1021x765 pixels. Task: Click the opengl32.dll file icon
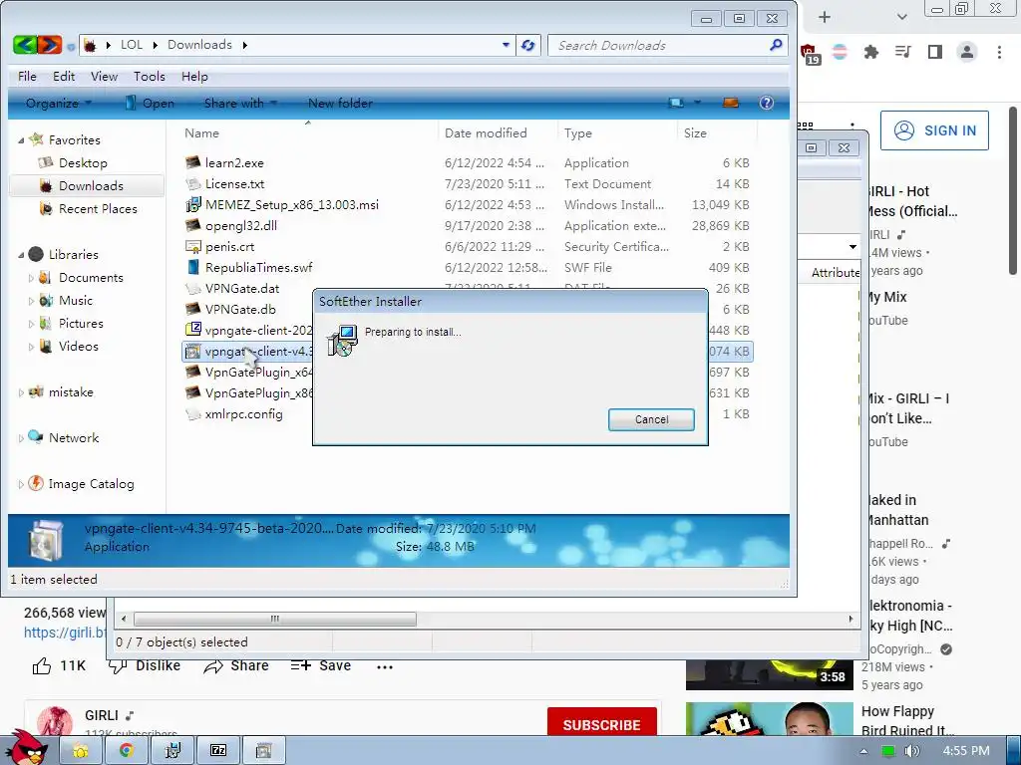tap(192, 225)
